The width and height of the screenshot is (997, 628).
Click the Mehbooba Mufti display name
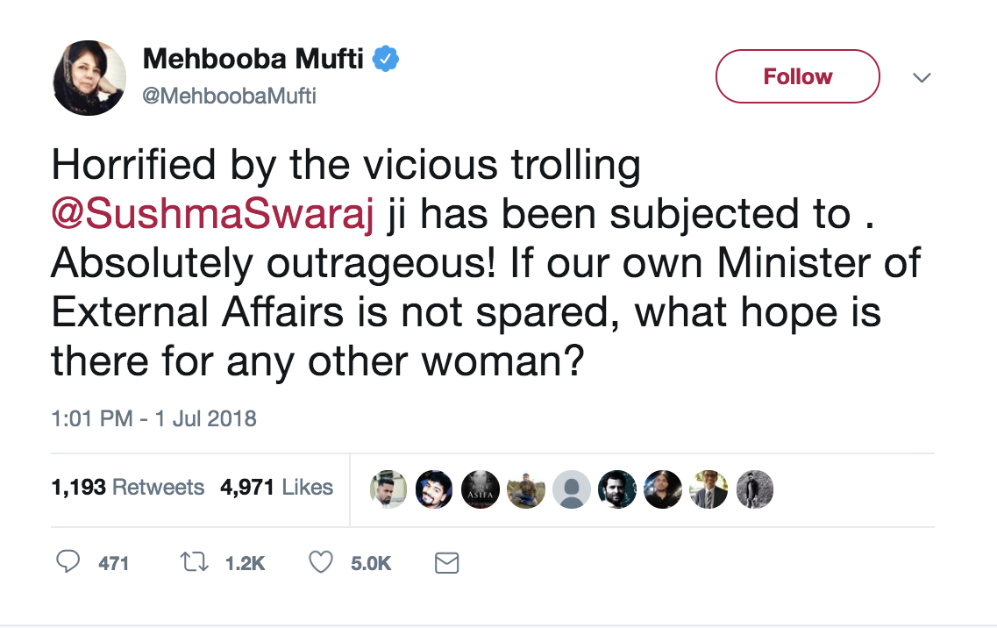254,59
